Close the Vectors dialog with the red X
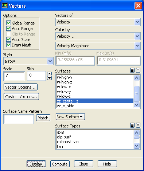Viewport: 144px width, 171px height. (138, 5)
